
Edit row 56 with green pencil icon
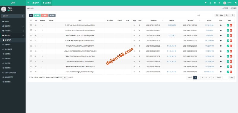click(x=228, y=36)
